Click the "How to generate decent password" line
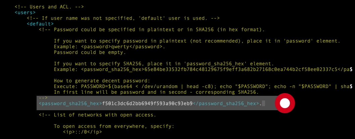Image resolution: width=355 pixels, height=139 pixels. coord(102,81)
